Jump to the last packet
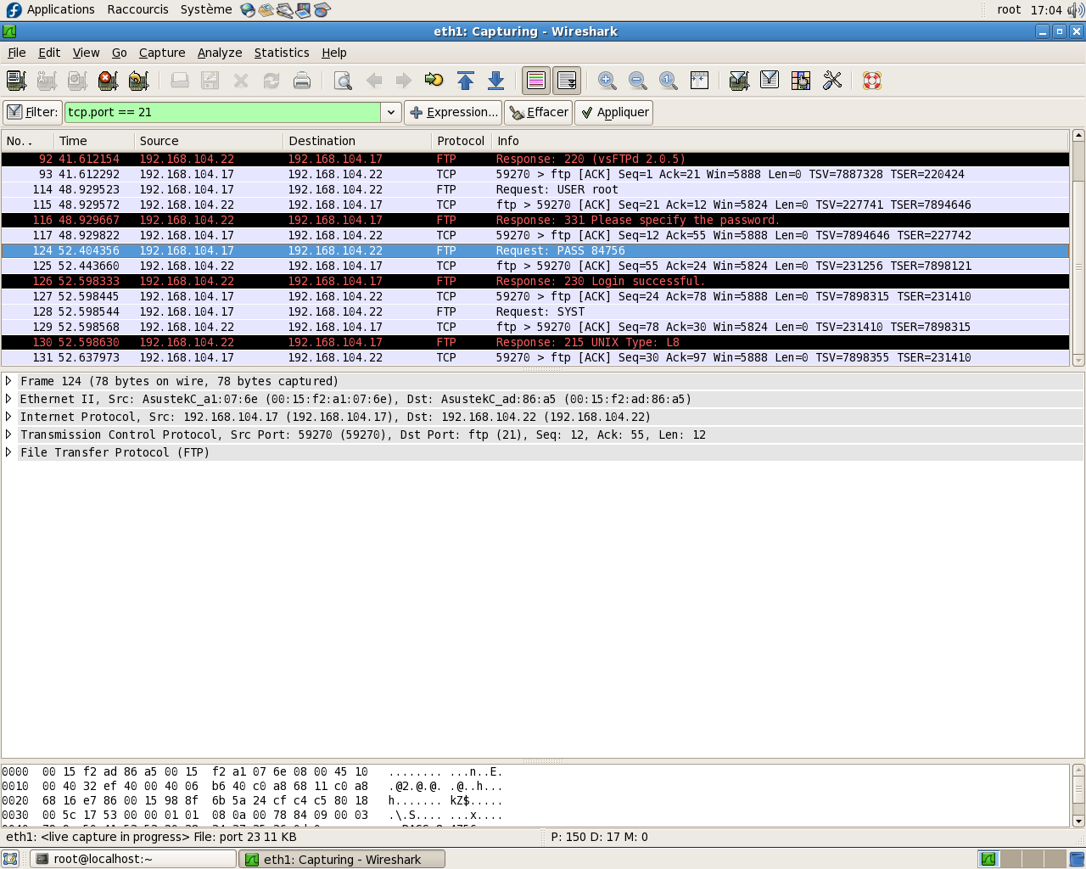The width and height of the screenshot is (1086, 869). point(495,81)
